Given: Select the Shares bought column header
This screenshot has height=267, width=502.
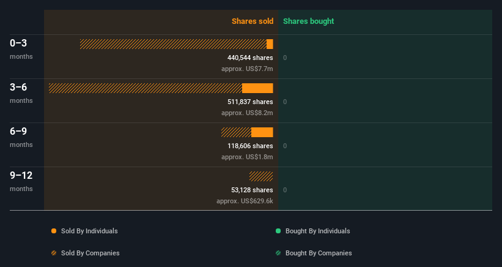Looking at the screenshot, I should coord(308,21).
